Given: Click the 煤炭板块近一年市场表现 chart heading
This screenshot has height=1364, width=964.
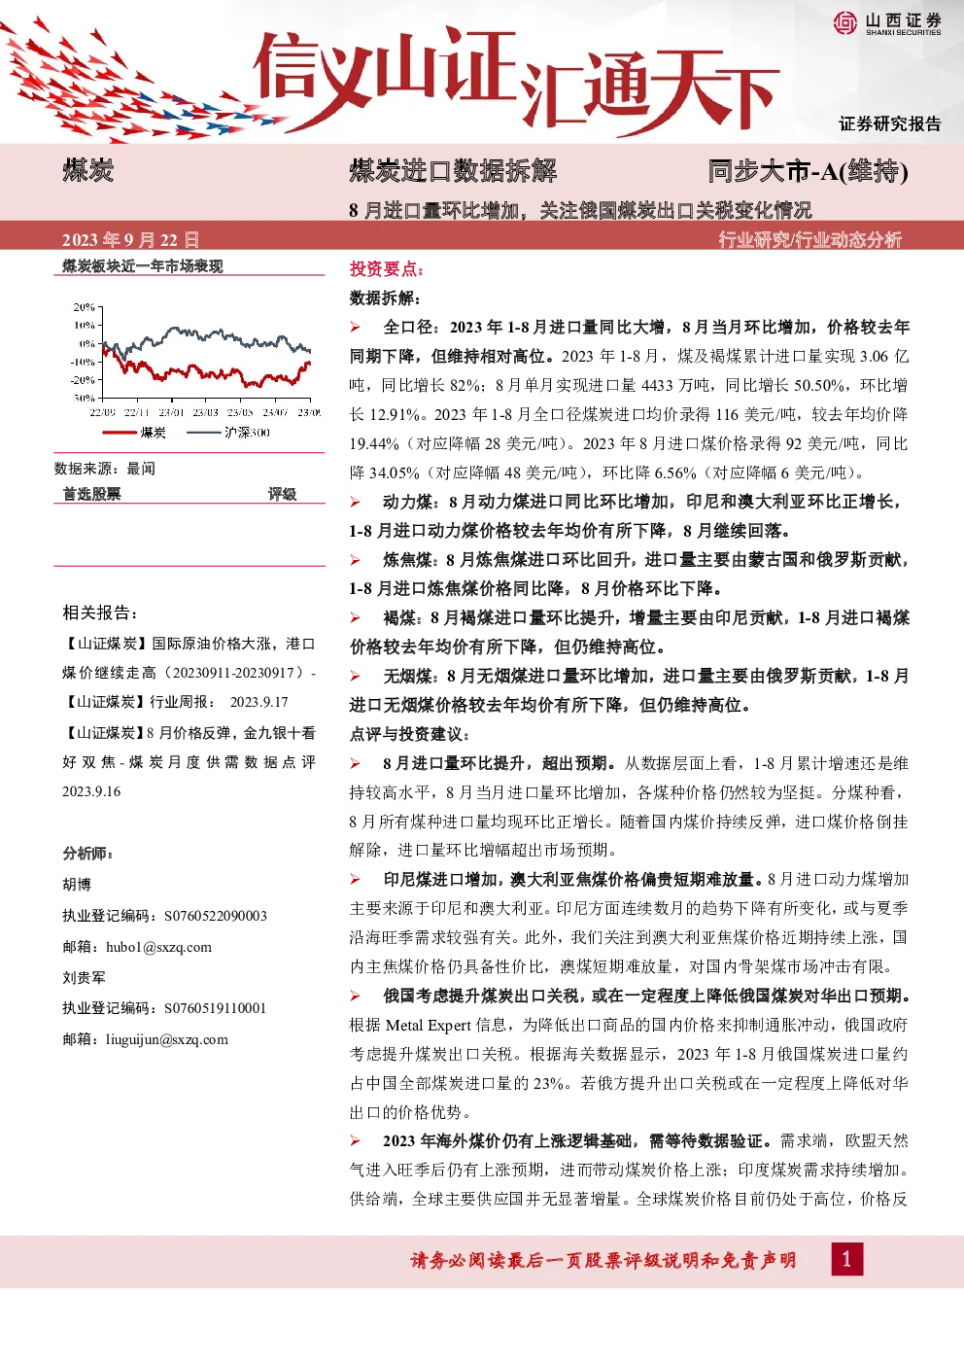Looking at the screenshot, I should pyautogui.click(x=143, y=266).
